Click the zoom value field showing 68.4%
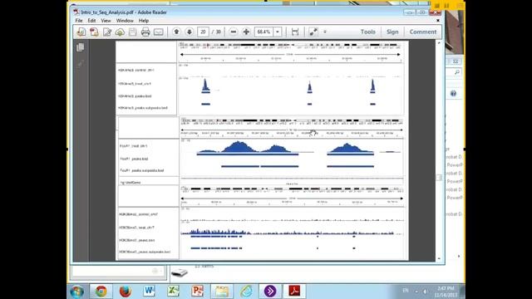Screen dimensions: 532x299 (264, 32)
